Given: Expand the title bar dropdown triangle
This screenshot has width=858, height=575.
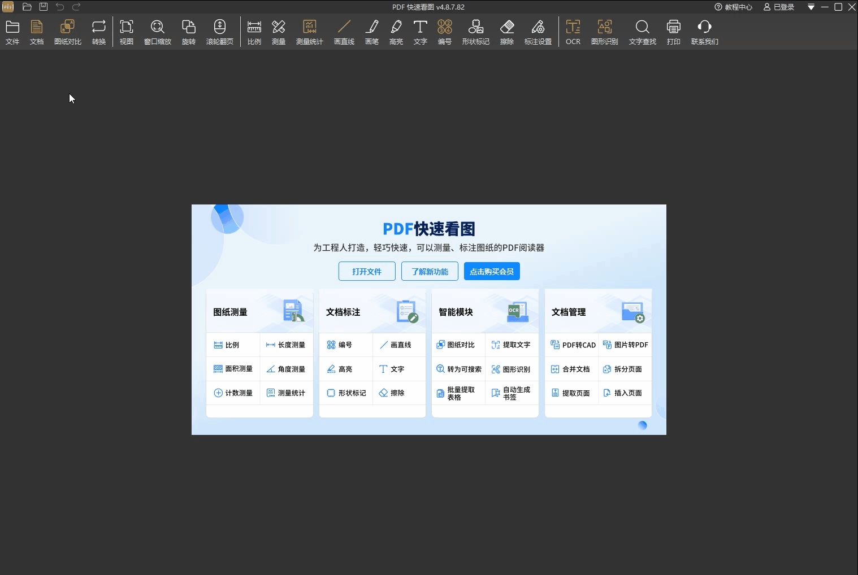Looking at the screenshot, I should pyautogui.click(x=811, y=7).
